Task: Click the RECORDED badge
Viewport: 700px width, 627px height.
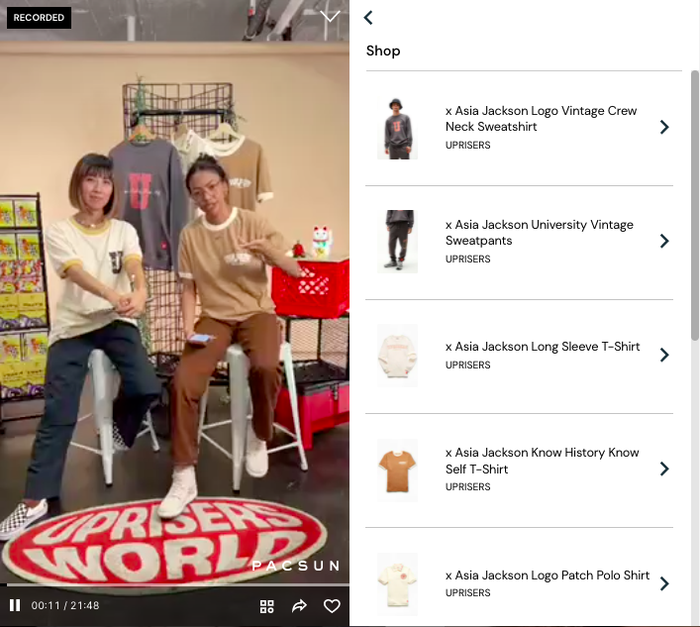Action: (39, 18)
